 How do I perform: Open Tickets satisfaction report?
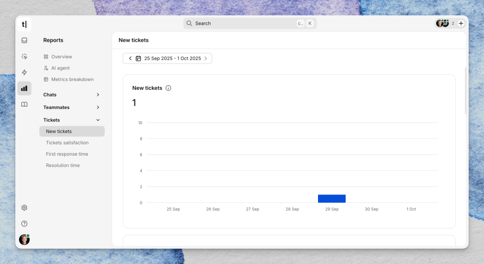[68, 143]
